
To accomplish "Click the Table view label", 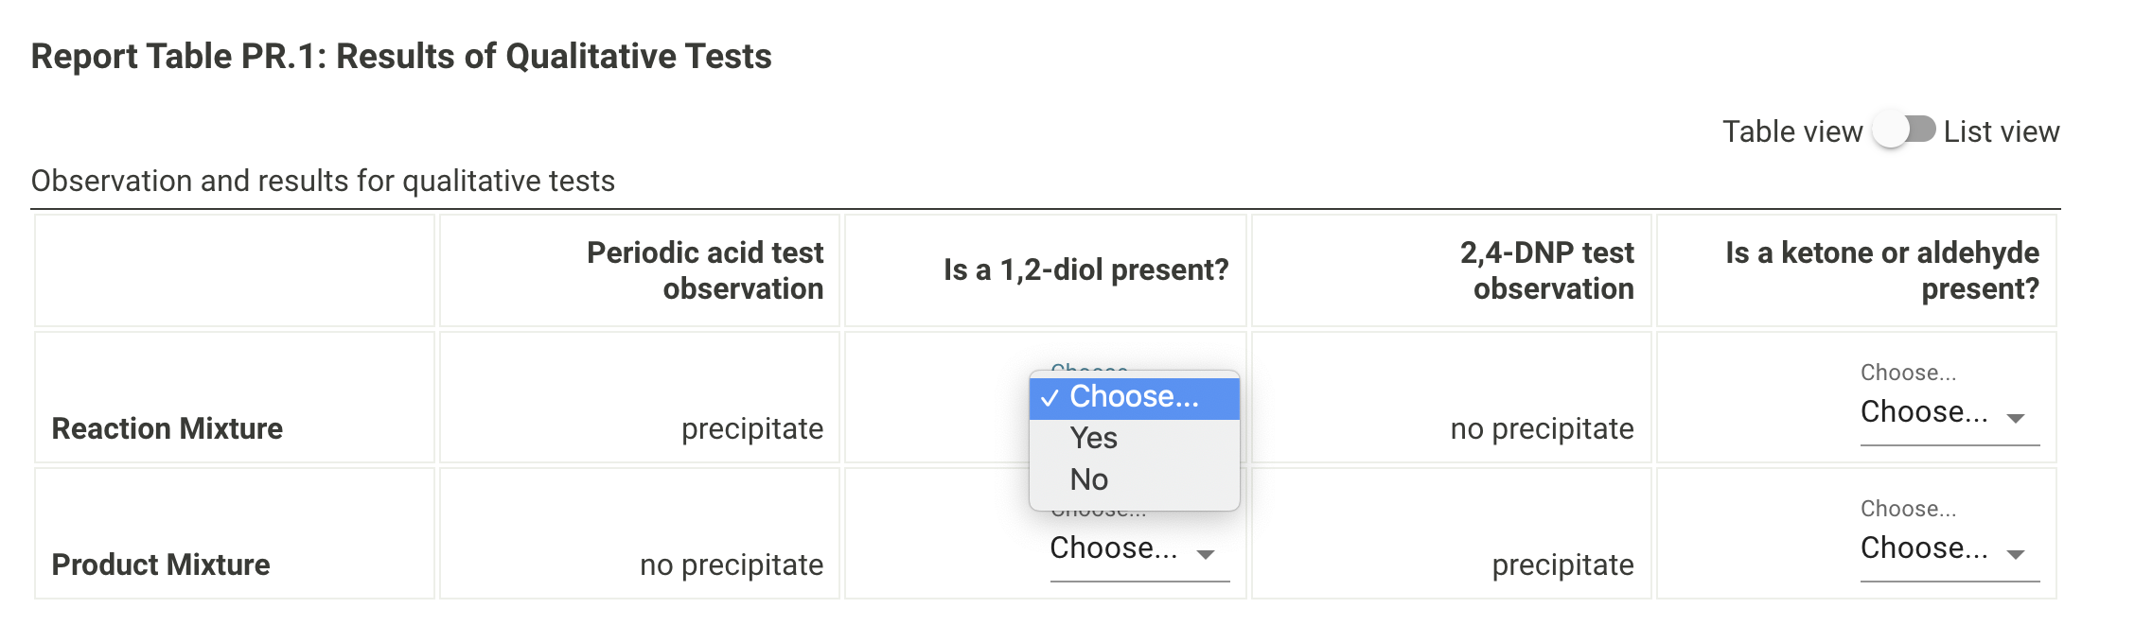I will (1791, 131).
